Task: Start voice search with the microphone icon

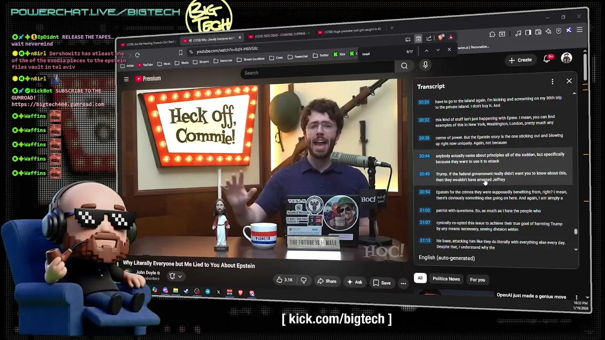Action: tap(425, 65)
